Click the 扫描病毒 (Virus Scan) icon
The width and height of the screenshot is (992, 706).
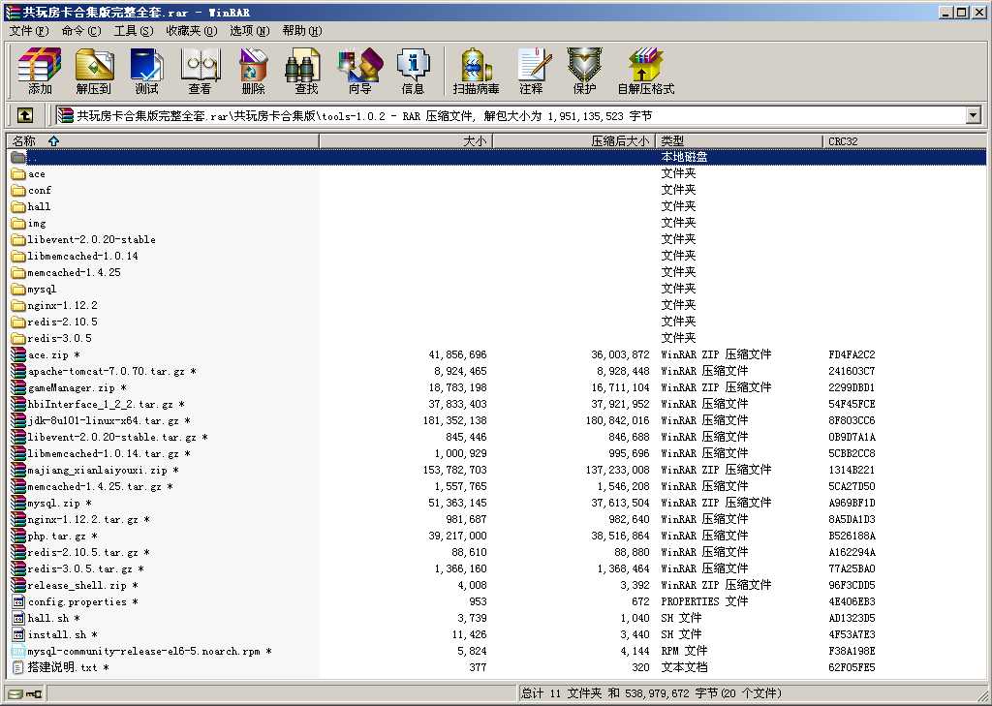476,71
